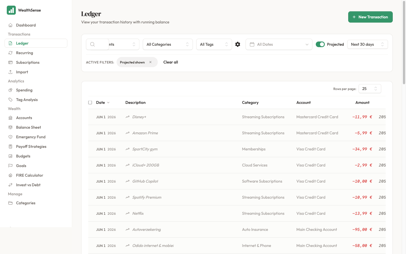Click the Dashboard home icon

coord(10,25)
